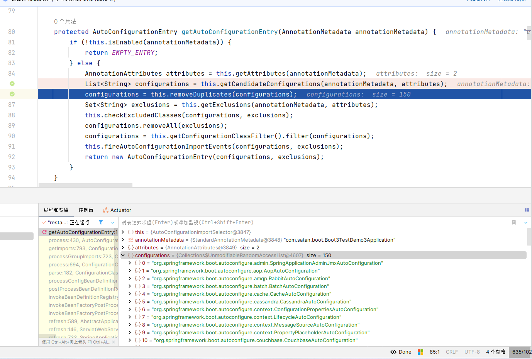Expand configurations element 3 BatchAutoConfiguration
Screen dimensions: 532x359
click(x=130, y=286)
